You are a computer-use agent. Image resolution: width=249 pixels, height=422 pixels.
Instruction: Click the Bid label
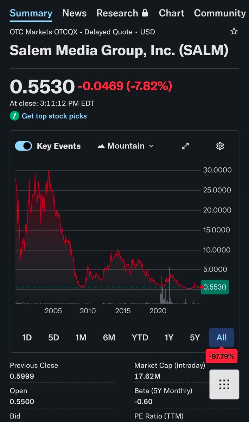click(15, 416)
